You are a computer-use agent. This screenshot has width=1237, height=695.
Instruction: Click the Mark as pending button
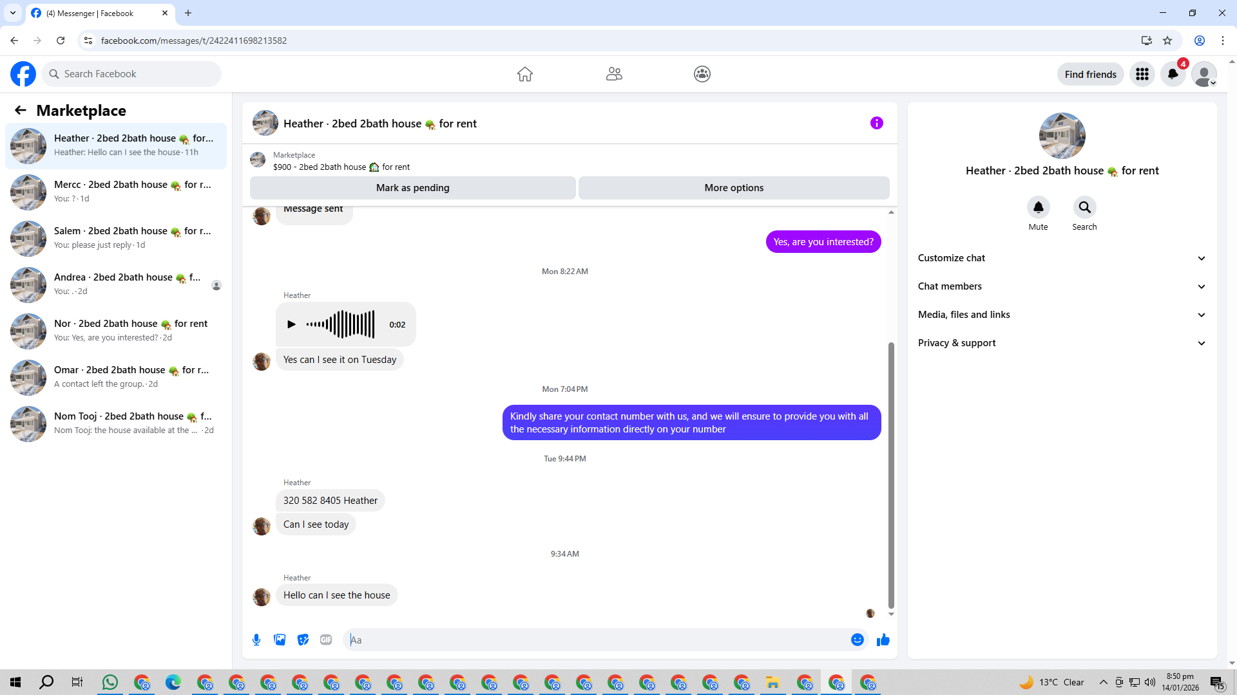pyautogui.click(x=412, y=188)
